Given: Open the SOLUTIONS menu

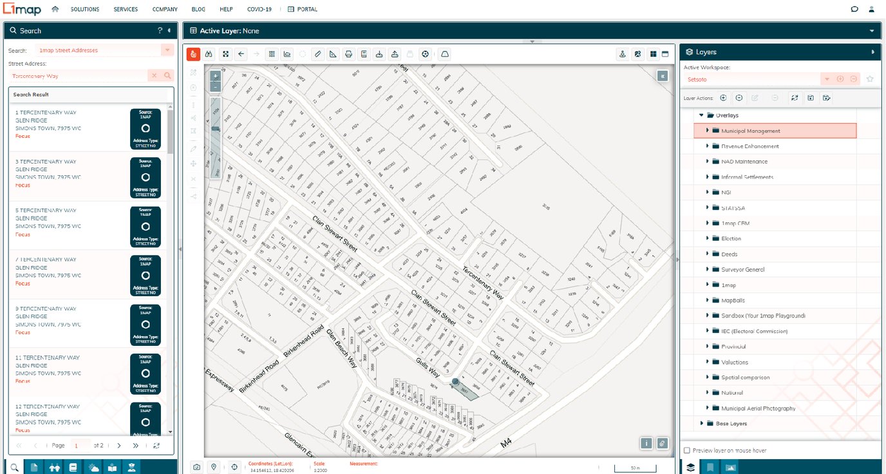Looking at the screenshot, I should (85, 10).
